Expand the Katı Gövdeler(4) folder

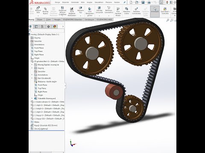pos(32,78)
